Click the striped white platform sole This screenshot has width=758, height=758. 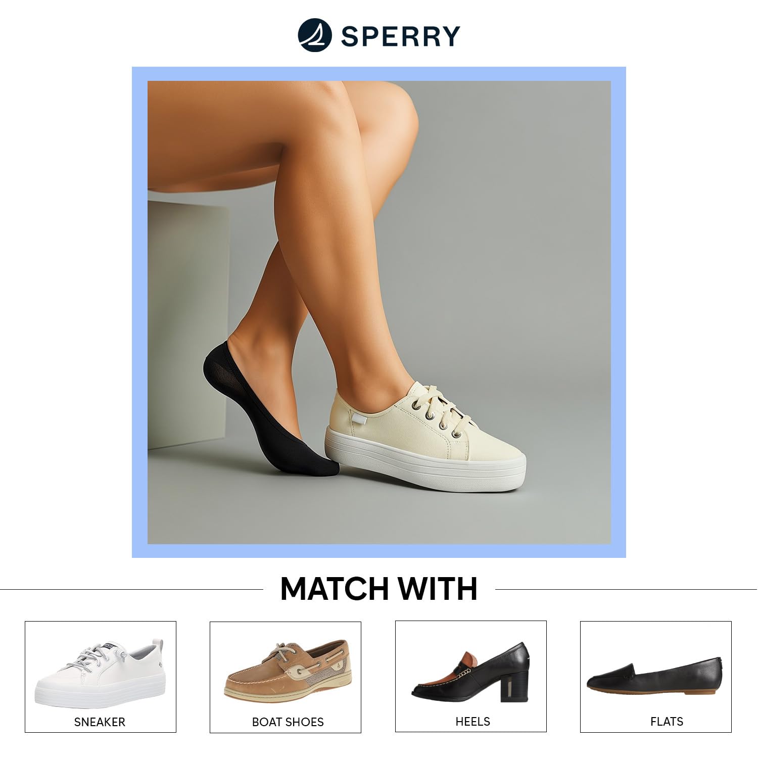click(x=425, y=465)
